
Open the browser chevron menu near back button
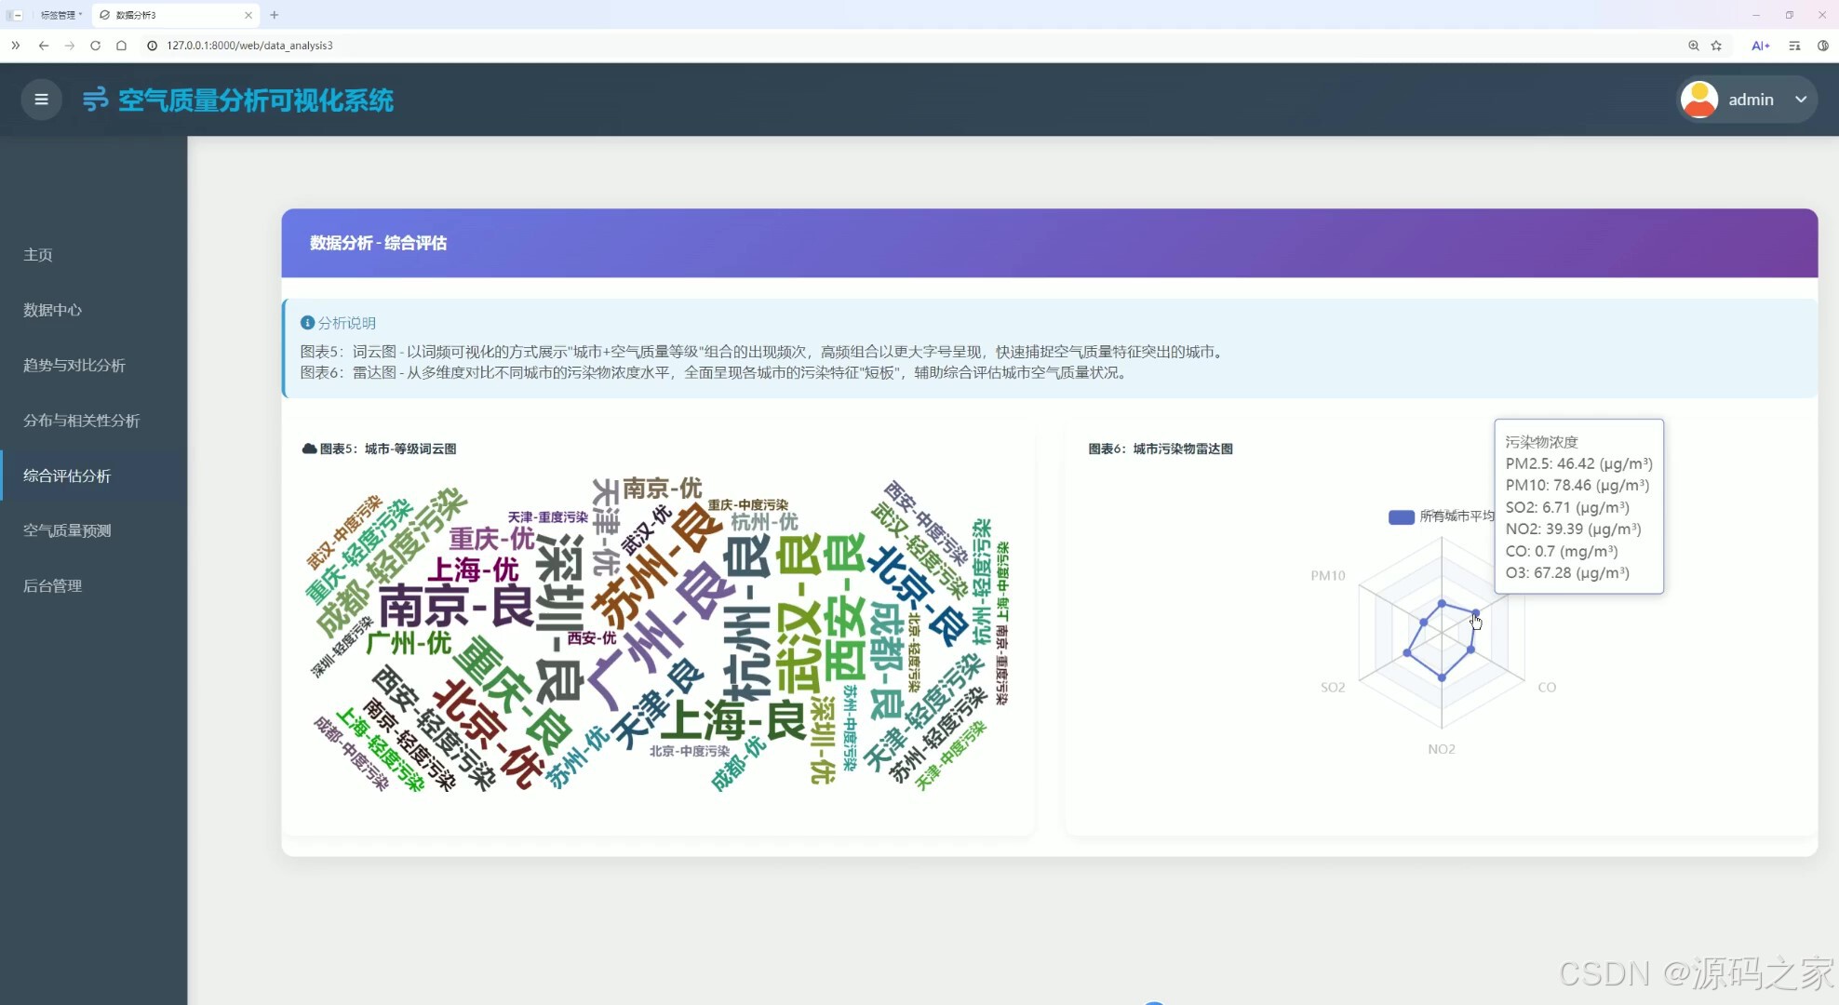pos(15,45)
